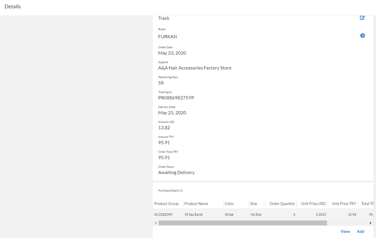376x238 pixels.
Task: Click the horizontal scrollbar left arrow
Action: (155, 223)
